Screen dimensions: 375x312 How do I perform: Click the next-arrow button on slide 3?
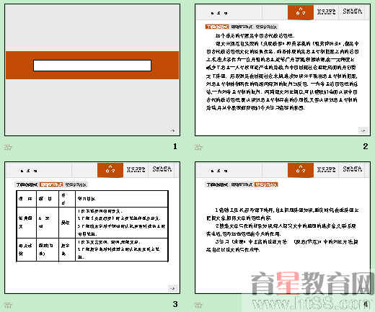coord(172,288)
